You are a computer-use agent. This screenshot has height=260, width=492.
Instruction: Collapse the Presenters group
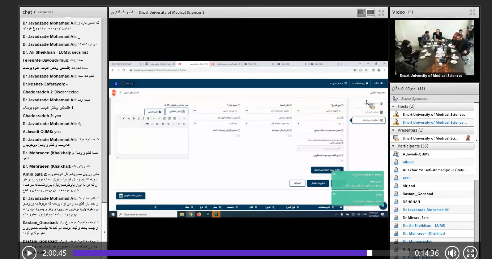pos(393,130)
